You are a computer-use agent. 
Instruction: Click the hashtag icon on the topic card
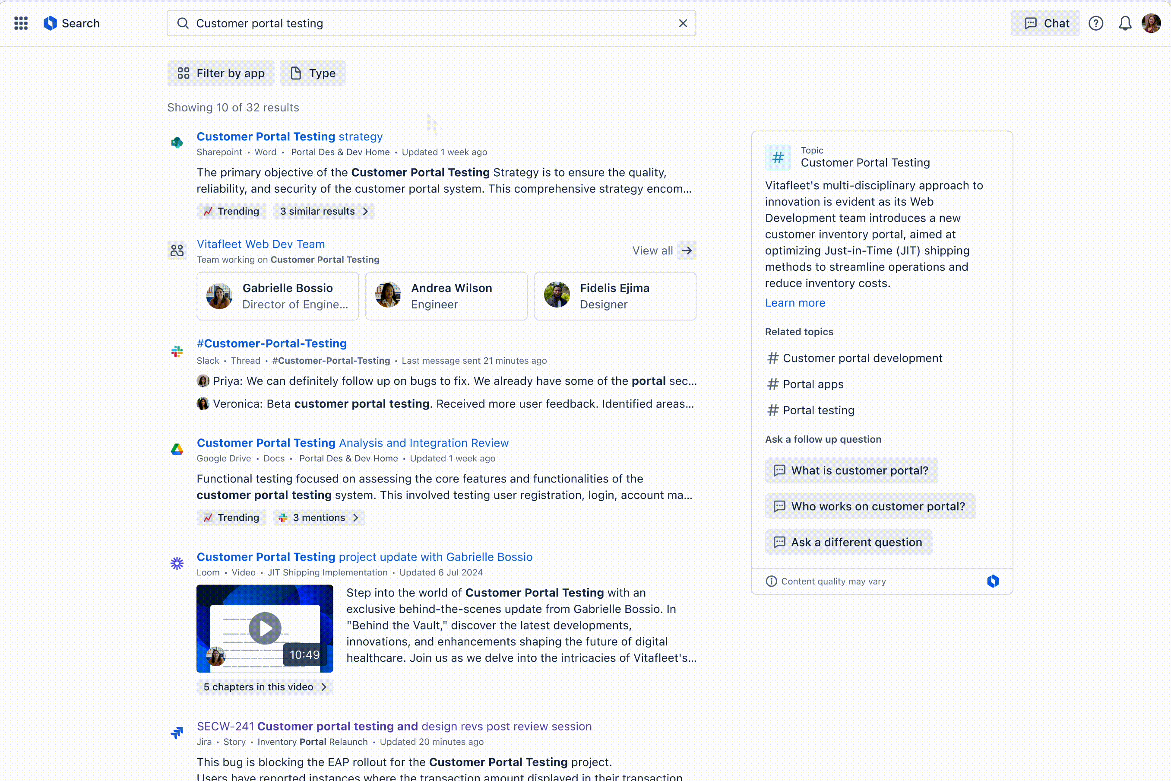[778, 157]
